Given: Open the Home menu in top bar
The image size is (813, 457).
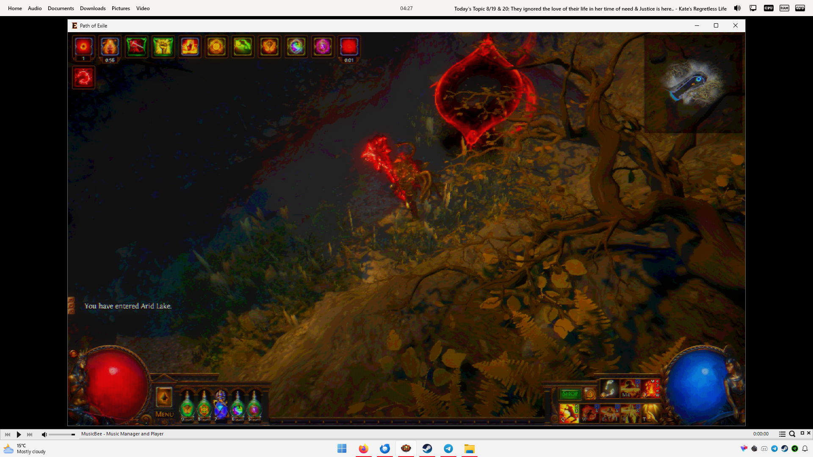Looking at the screenshot, I should (x=15, y=8).
